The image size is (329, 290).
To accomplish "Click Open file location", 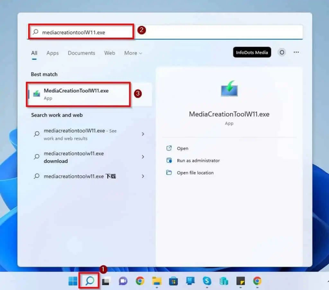I will [x=195, y=173].
